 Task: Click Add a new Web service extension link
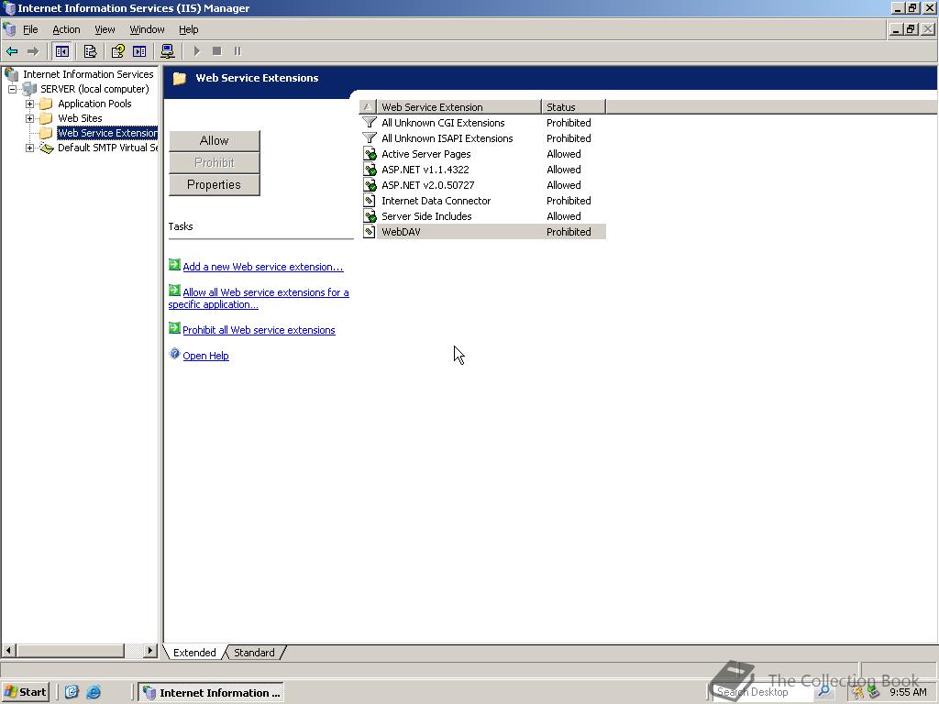click(263, 267)
